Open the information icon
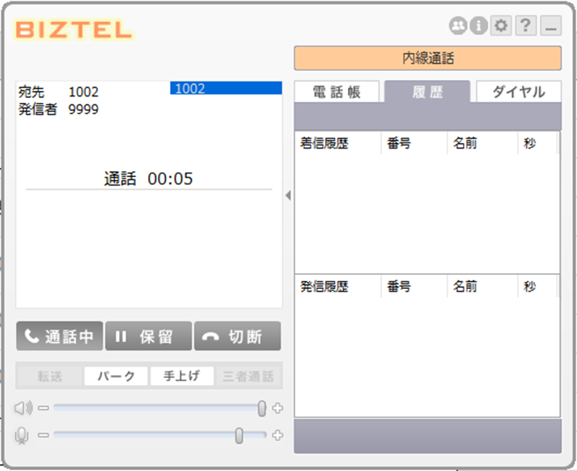Viewport: 577px width, 471px height. (x=478, y=26)
